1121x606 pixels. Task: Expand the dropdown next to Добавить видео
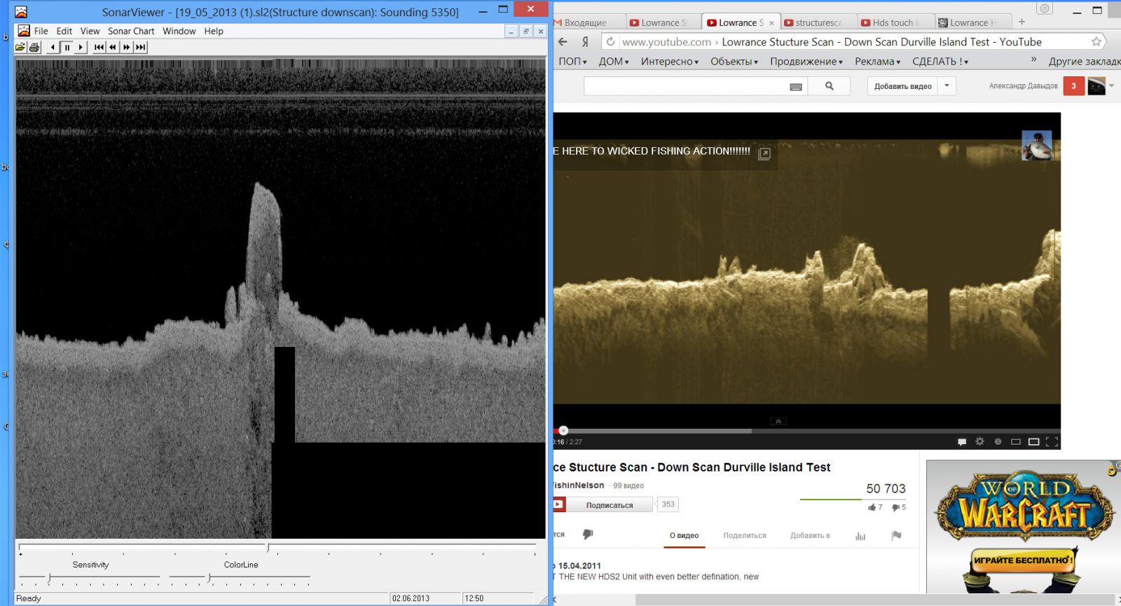point(947,86)
